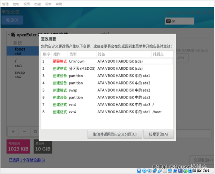Open the 视图 menu
This screenshot has width=215, height=174.
pos(27,4)
